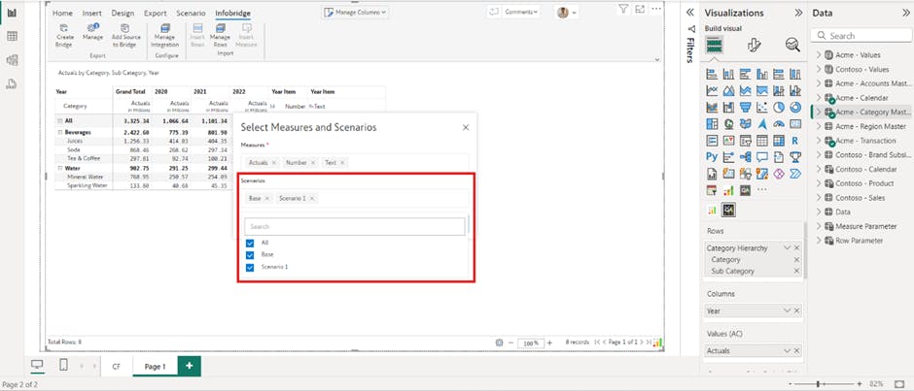Expand Contoso - Sales data table
The image size is (914, 391).
pyautogui.click(x=819, y=197)
